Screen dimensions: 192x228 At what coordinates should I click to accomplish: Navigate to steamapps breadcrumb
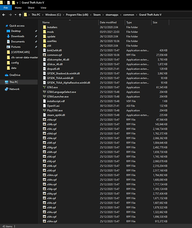pyautogui.click(x=112, y=15)
